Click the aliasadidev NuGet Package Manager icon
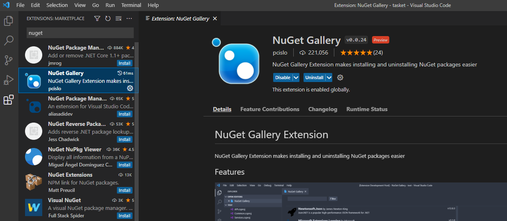 [34, 106]
